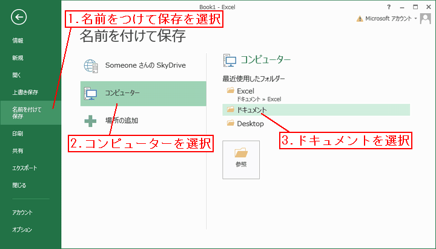Click the back arrow circle icon
The image size is (436, 249).
click(x=19, y=17)
